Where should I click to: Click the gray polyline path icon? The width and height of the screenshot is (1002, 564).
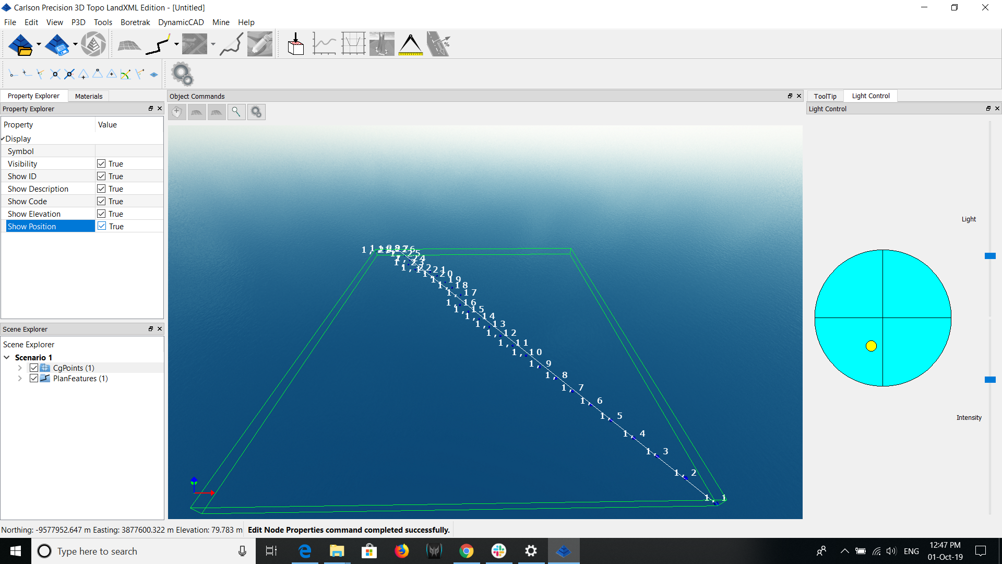pyautogui.click(x=231, y=44)
